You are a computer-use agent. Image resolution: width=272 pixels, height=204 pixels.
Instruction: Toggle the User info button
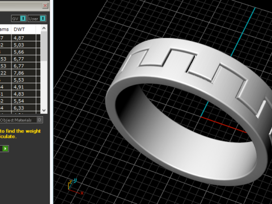coord(37,19)
